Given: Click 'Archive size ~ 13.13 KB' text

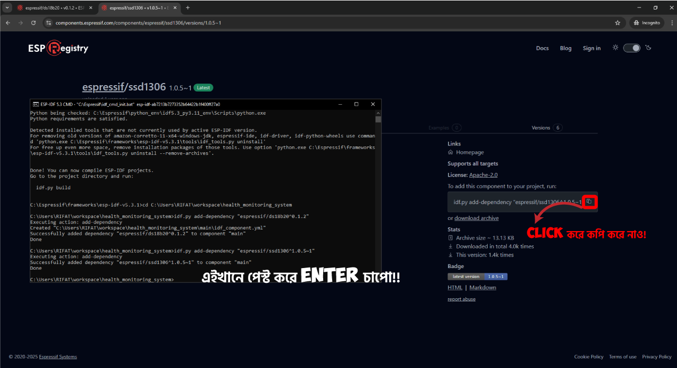Looking at the screenshot, I should click(485, 238).
